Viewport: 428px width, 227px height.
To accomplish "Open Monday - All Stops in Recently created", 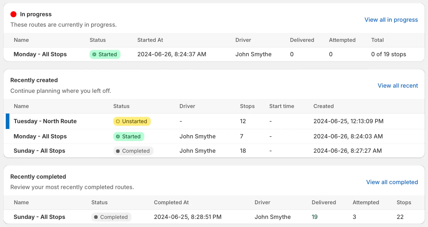I will (40, 136).
